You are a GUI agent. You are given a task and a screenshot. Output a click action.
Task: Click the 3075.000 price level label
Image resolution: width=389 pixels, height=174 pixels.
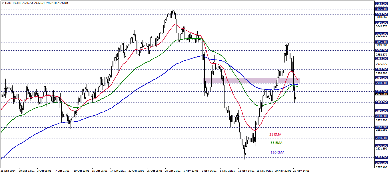(x=382, y=9)
